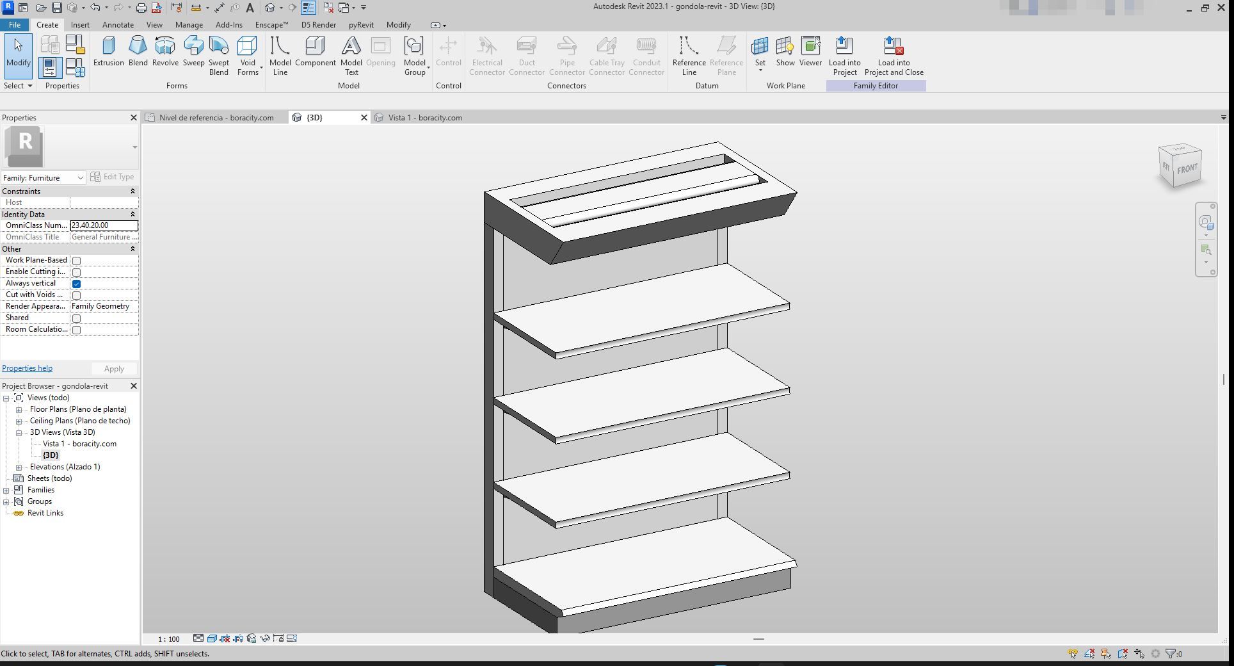The height and width of the screenshot is (666, 1234).
Task: Expand Ceiling Plans tree node
Action: coord(19,421)
